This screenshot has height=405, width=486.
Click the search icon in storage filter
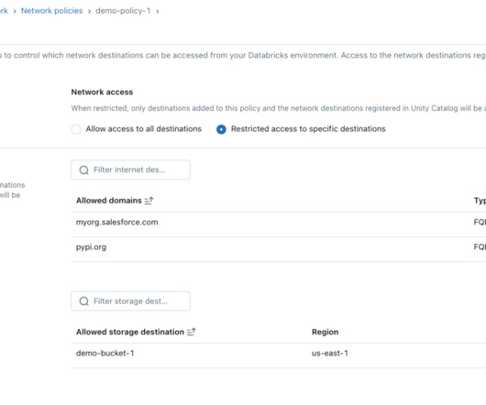[x=84, y=301]
